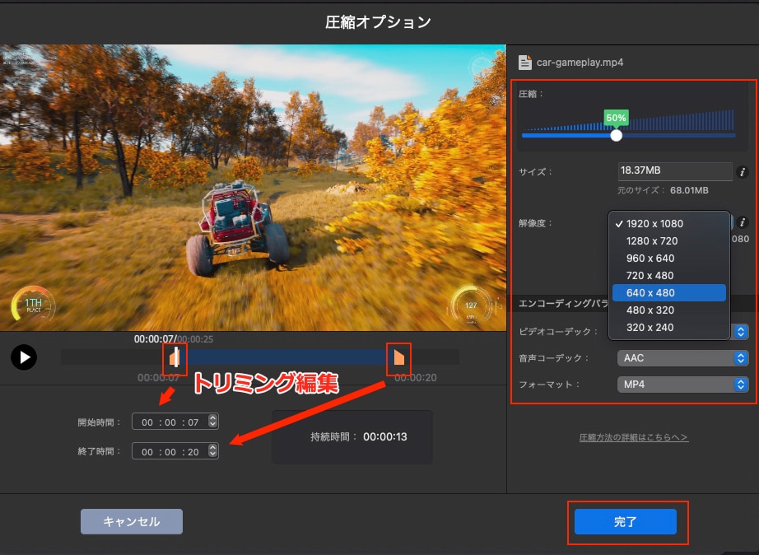Click the start trim handle on the timeline
Viewport: 759px width, 555px height.
pyautogui.click(x=174, y=357)
